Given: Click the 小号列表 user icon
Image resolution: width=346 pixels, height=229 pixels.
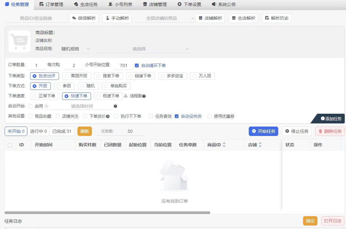Looking at the screenshot, I should (110, 4).
